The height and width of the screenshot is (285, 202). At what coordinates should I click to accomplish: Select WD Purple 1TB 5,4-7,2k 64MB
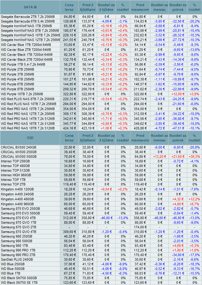[23, 64]
